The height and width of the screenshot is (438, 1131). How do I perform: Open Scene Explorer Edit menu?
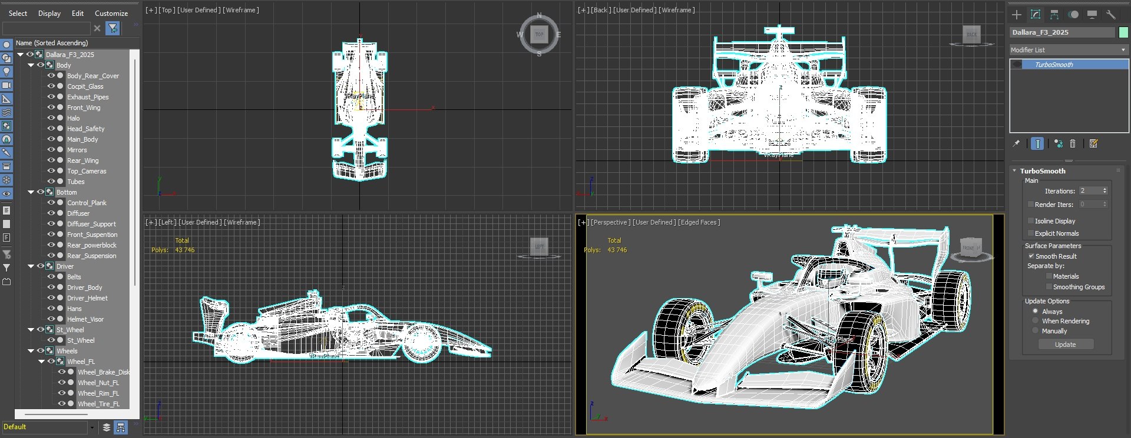coord(78,13)
